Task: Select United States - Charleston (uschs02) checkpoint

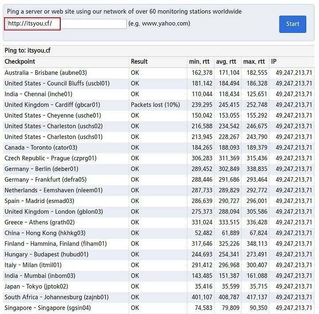Action: coord(54,126)
